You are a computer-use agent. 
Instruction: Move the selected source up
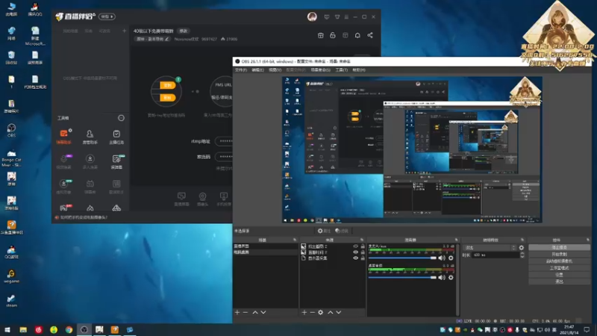pyautogui.click(x=331, y=312)
